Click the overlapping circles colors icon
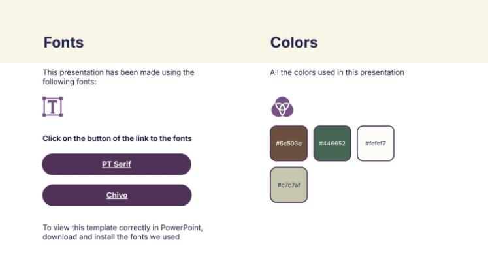488x274 pixels. (282, 106)
